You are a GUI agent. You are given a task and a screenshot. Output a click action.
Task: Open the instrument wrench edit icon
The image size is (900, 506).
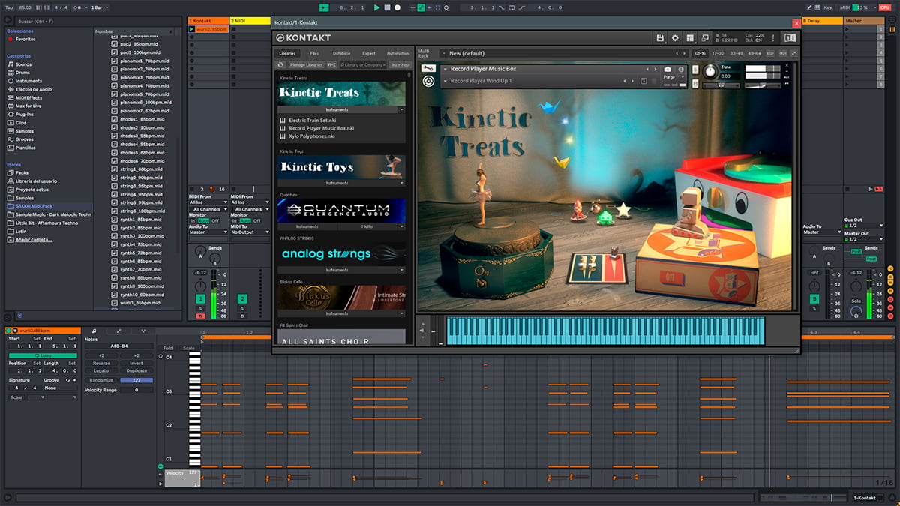(x=427, y=68)
